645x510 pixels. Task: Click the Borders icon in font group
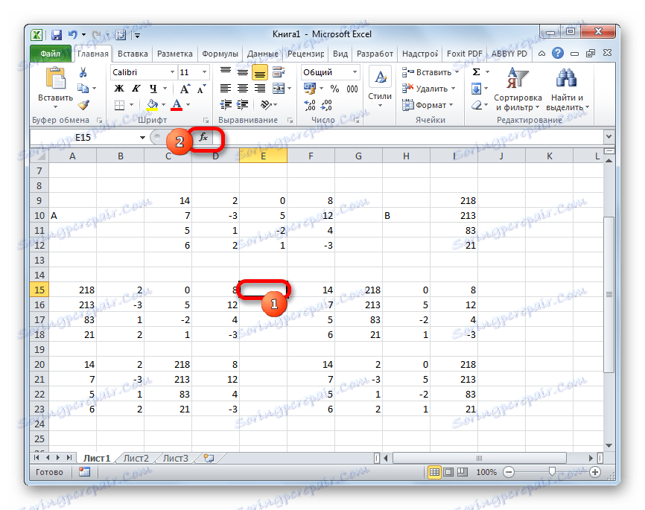tap(119, 105)
